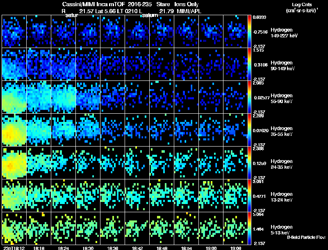This screenshot has width=328, height=250.
Task: Select the 18:42 time axis label
Action: coord(137,248)
